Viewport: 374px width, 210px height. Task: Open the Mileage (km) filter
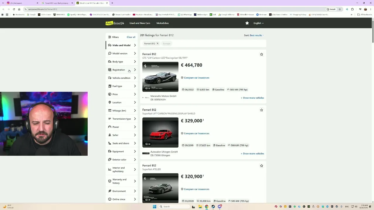coord(122,111)
